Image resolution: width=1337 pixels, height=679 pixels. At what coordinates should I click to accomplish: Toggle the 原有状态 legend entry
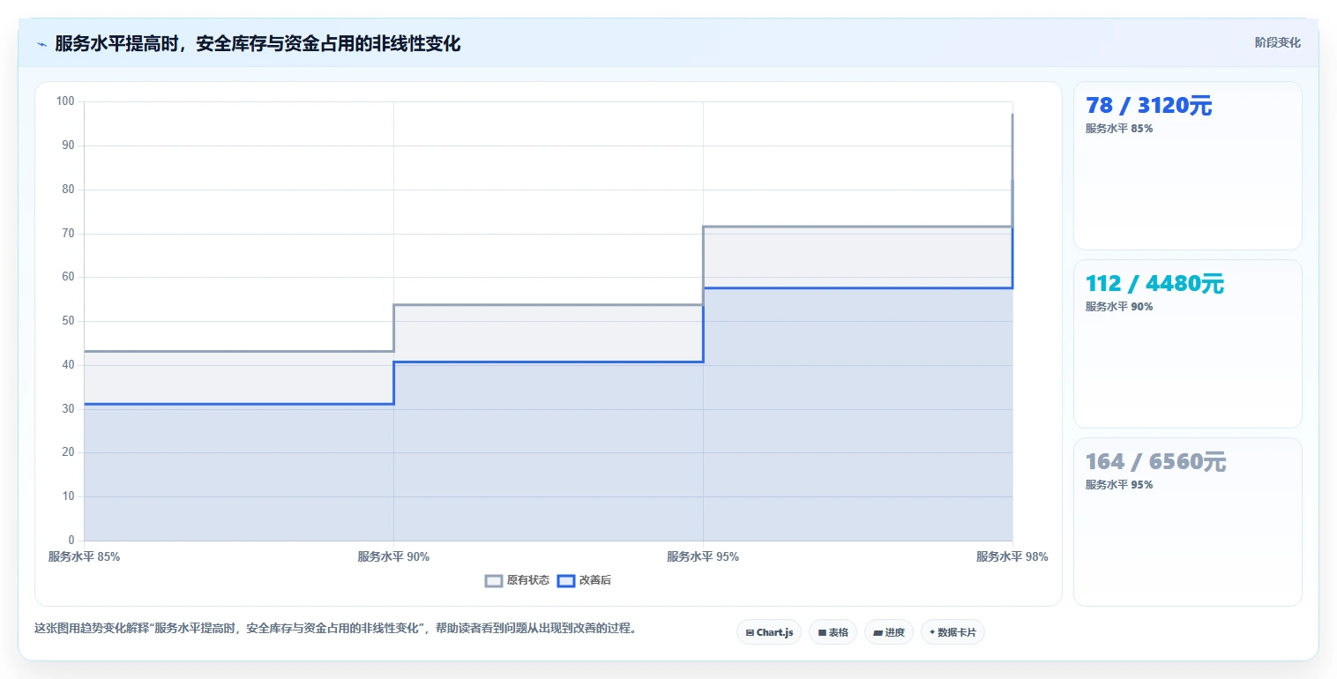tap(518, 580)
